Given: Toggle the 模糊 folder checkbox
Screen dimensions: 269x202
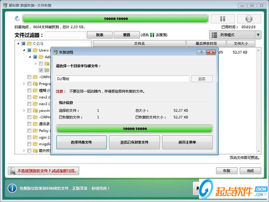Looking at the screenshot, I should coord(29,90).
